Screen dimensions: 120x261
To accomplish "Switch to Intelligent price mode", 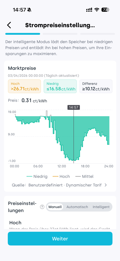I will [101, 207].
